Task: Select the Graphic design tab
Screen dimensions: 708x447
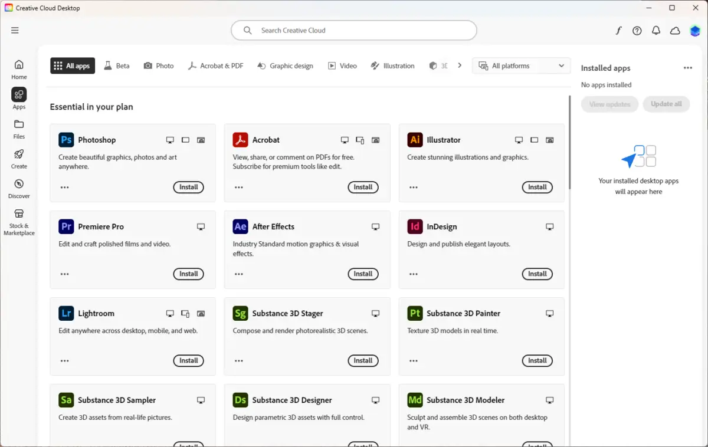Action: pos(286,66)
